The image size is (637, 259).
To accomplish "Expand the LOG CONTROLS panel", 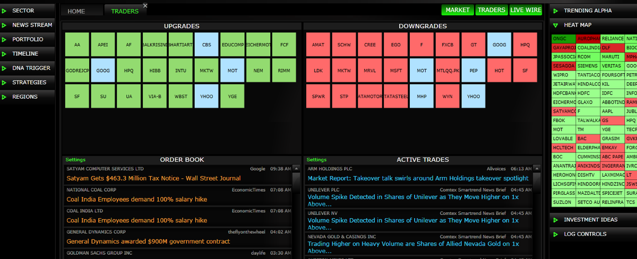I will click(x=593, y=234).
